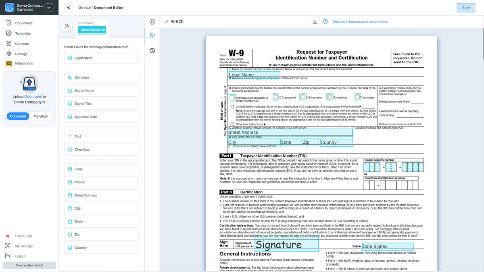Viewport: 484px width, 272px height.
Task: Check the S Corporation box
Action: (x=303, y=97)
